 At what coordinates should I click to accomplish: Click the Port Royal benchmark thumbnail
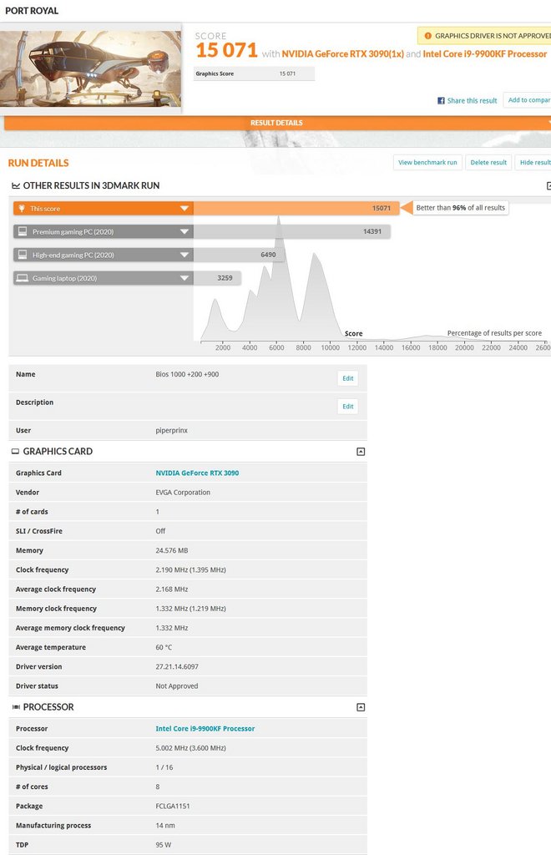pos(90,68)
